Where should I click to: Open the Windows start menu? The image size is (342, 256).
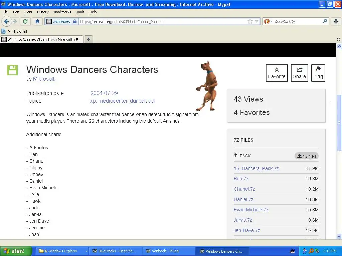[x=16, y=251]
